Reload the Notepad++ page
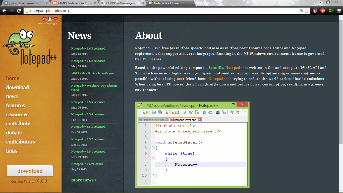Image resolution: width=343 pixels, height=193 pixels. point(19,11)
